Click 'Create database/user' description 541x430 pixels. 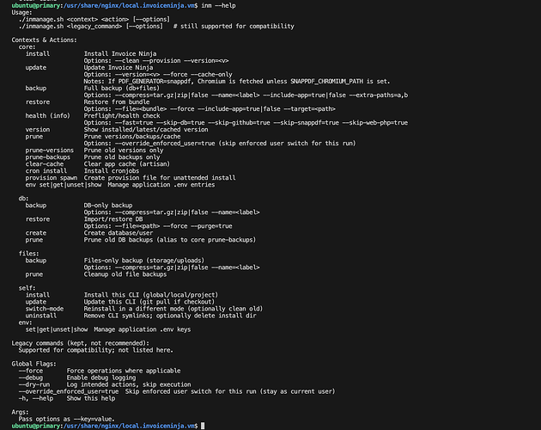tap(119, 233)
